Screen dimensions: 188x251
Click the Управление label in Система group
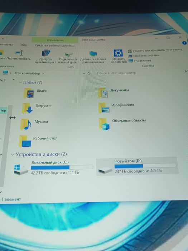pyautogui.click(x=143, y=61)
